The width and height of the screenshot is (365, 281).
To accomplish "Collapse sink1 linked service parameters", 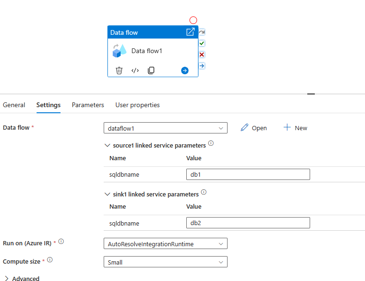I will 106,194.
